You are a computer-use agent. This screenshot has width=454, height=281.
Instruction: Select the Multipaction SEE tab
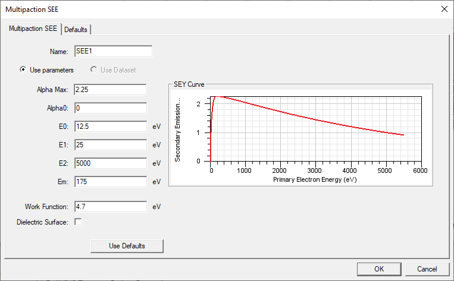[33, 29]
